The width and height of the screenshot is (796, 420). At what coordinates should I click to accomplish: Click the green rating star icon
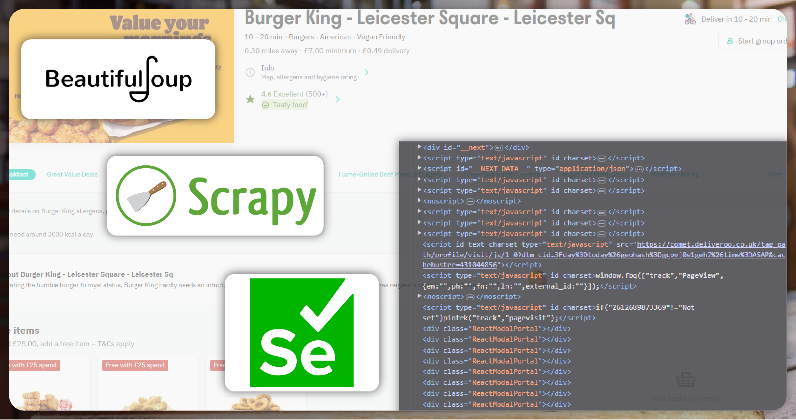pos(250,99)
